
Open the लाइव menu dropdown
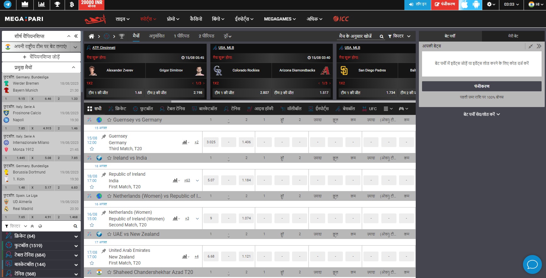[x=123, y=19]
